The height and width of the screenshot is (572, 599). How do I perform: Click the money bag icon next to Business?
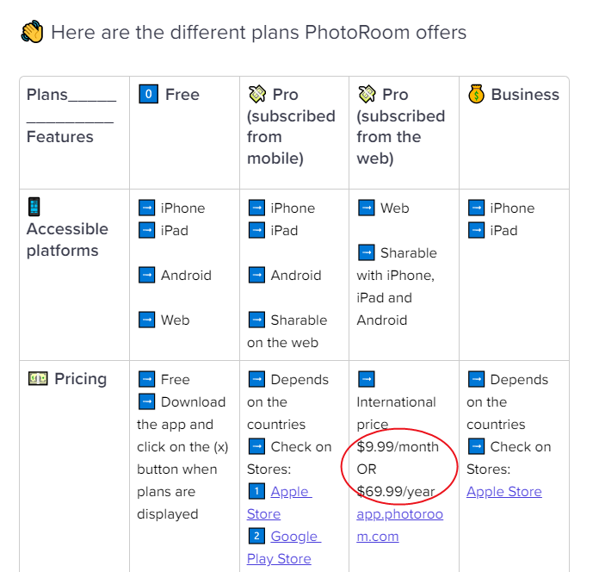click(477, 94)
